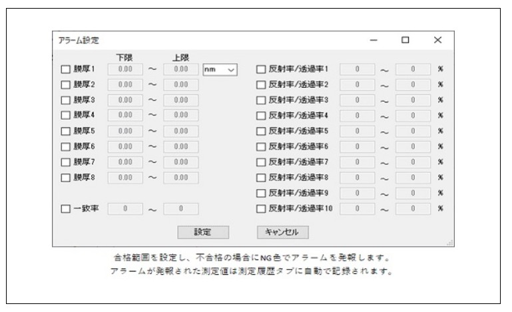
Task: Enable the 一致率 checkbox
Action: tap(65, 209)
